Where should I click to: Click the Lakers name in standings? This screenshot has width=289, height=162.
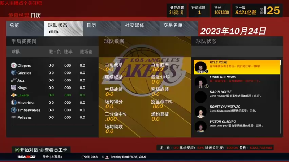[23, 95]
